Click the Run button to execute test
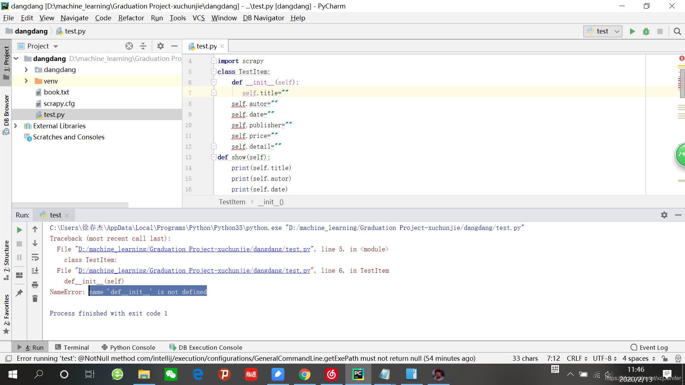 click(x=632, y=31)
